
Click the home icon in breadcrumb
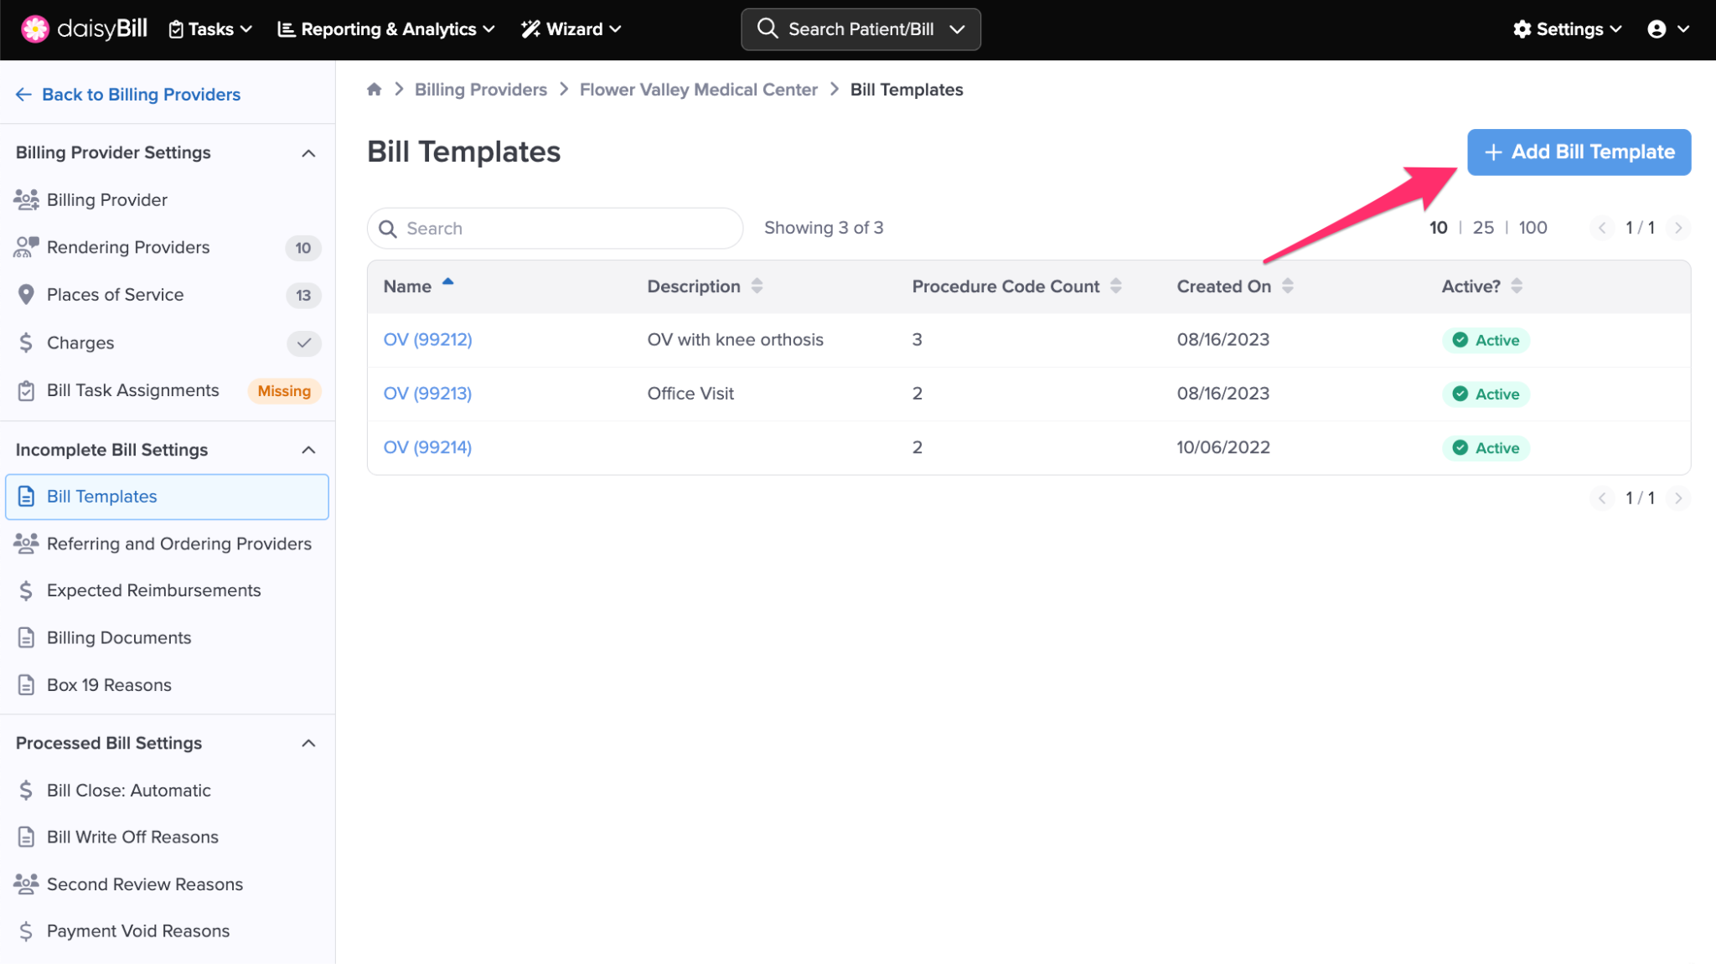[x=375, y=90]
